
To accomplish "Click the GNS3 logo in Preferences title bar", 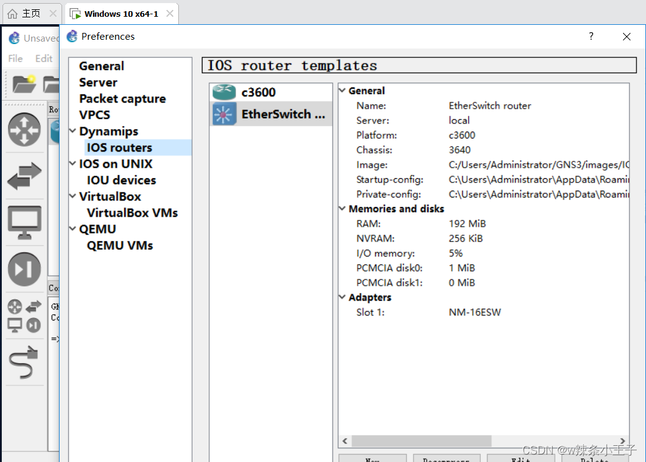I will tap(72, 36).
